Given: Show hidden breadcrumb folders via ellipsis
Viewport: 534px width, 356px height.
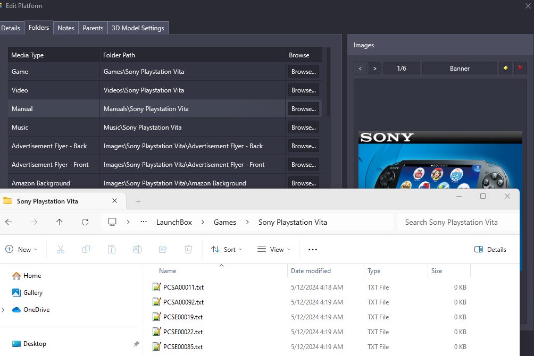Looking at the screenshot, I should pyautogui.click(x=144, y=222).
